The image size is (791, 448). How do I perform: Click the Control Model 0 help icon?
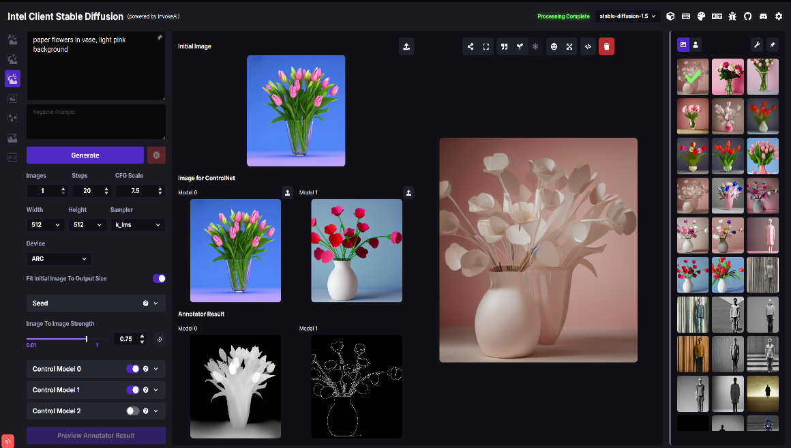(145, 369)
